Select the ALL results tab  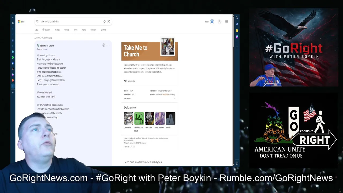click(x=36, y=30)
